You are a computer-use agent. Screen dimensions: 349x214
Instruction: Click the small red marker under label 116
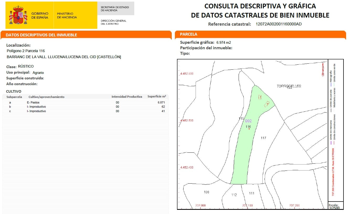pos(249,129)
